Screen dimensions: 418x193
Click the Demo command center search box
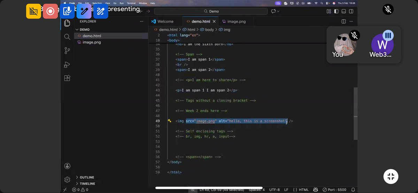point(211,11)
